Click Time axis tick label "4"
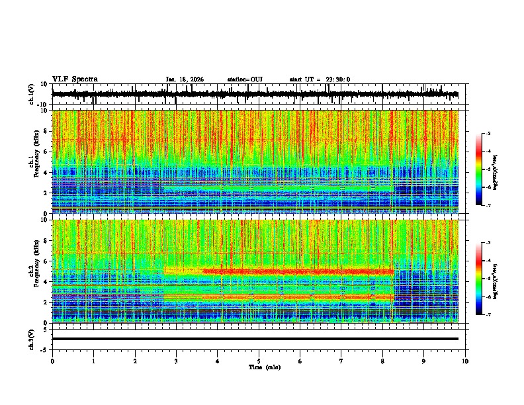This screenshot has height=405, width=524. click(218, 361)
